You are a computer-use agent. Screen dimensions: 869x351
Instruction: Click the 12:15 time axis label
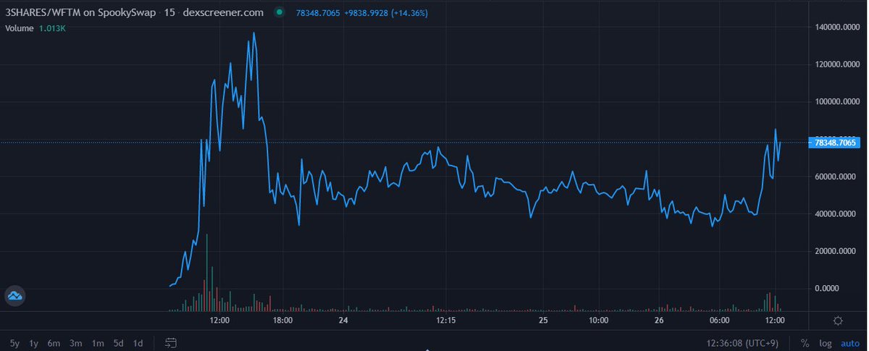(x=445, y=321)
